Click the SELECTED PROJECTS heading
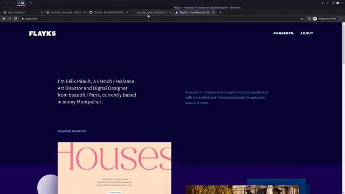This screenshot has width=345, height=194. tap(72, 131)
